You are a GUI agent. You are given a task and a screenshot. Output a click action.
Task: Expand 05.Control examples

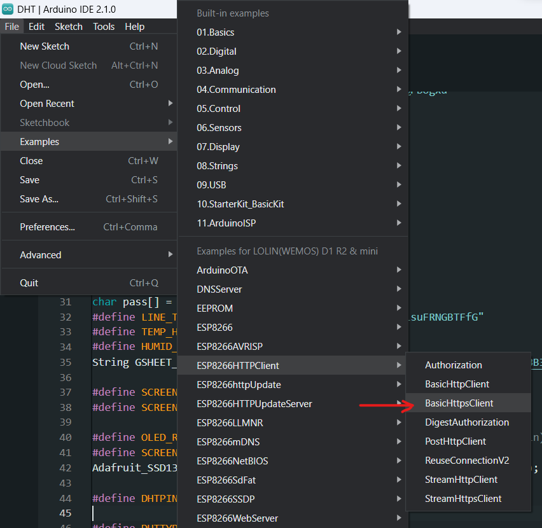(293, 109)
